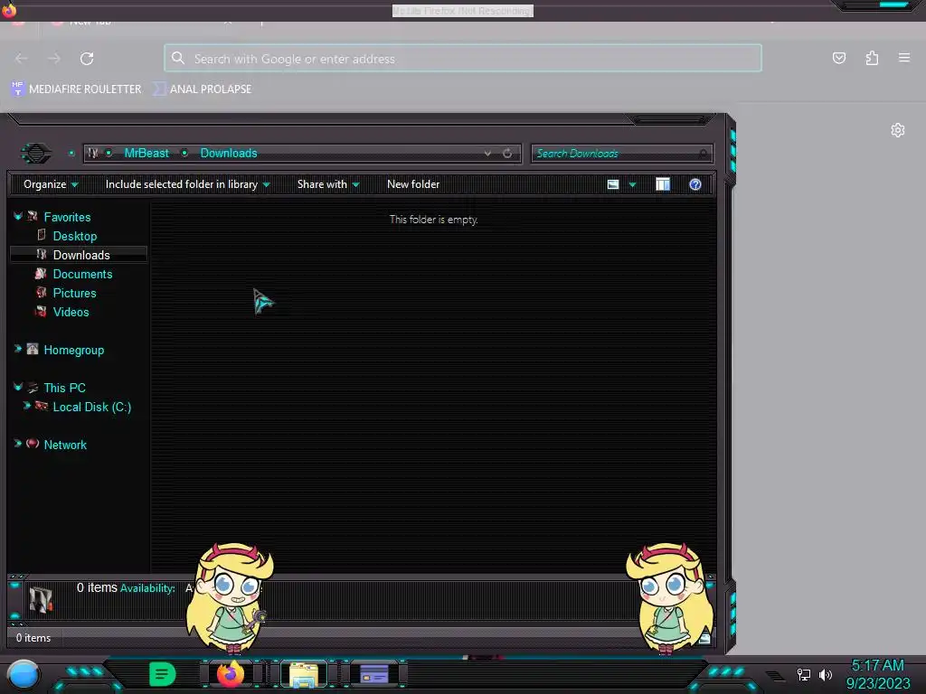This screenshot has height=694, width=926.
Task: Click the change view icon
Action: point(613,184)
